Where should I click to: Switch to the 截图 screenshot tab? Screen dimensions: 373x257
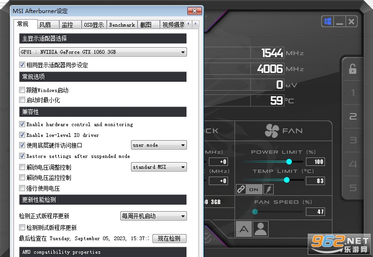148,25
